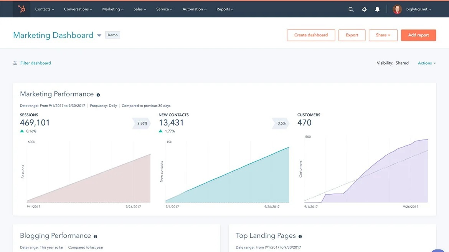Open the Actions dropdown
449x252 pixels.
[426, 63]
